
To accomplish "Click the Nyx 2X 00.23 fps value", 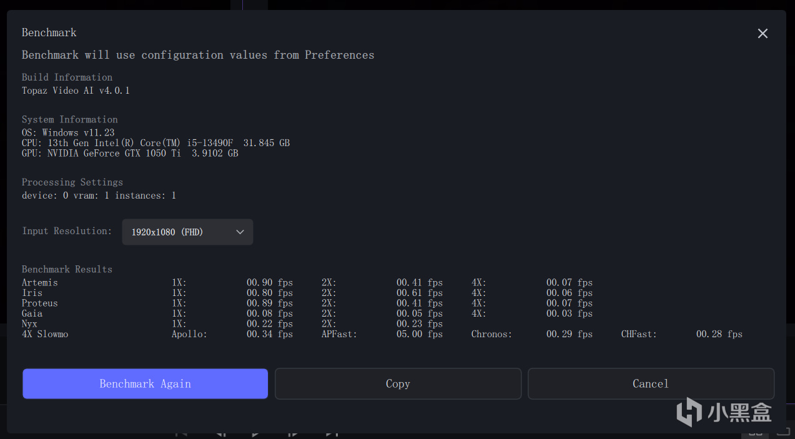I will [x=420, y=324].
